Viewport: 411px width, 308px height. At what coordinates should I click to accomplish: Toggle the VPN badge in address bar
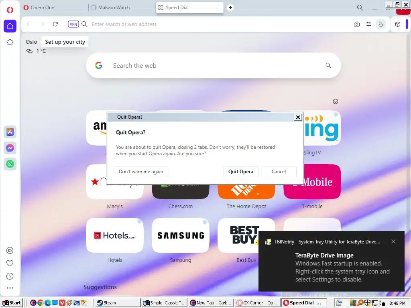(73, 24)
